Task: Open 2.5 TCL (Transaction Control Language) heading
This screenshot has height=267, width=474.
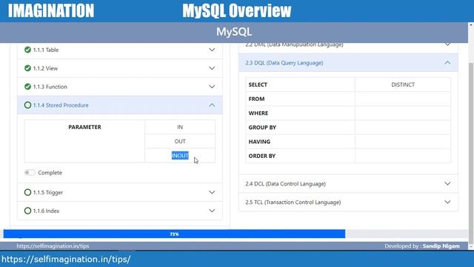Action: (293, 202)
